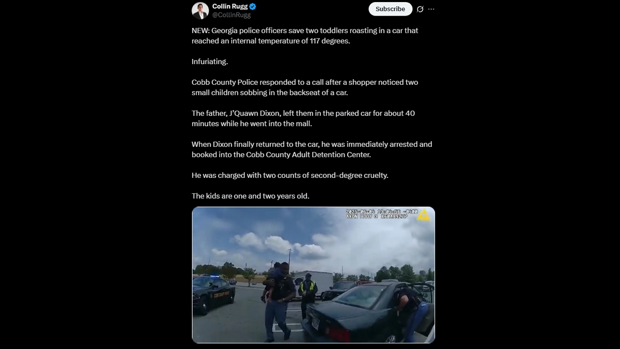Open the @CollinRugg handle link
Screen dimensions: 620x349
click(x=231, y=15)
